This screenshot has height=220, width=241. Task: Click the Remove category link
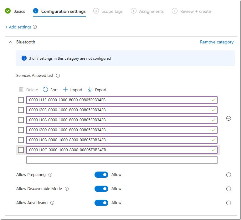pyautogui.click(x=217, y=42)
